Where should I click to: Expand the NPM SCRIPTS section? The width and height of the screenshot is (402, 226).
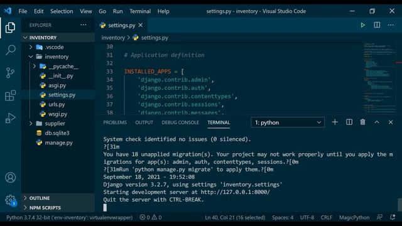click(58, 208)
